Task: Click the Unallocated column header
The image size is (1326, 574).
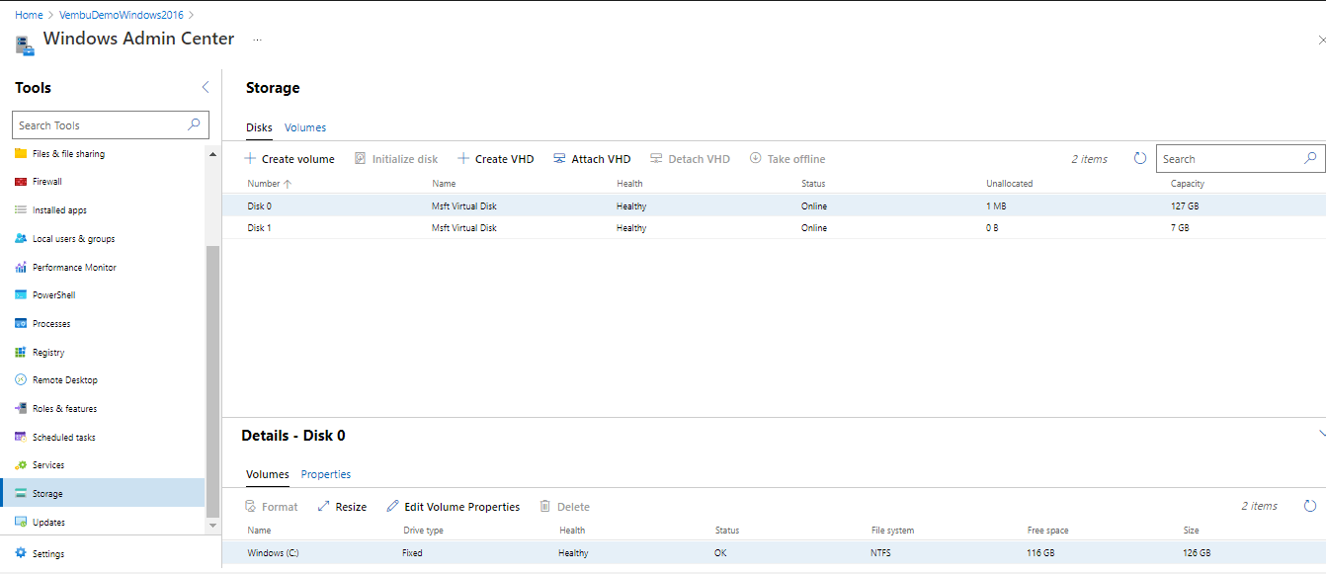Action: [1010, 184]
